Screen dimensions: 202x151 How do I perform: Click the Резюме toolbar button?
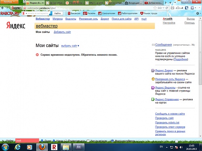pos(89,13)
